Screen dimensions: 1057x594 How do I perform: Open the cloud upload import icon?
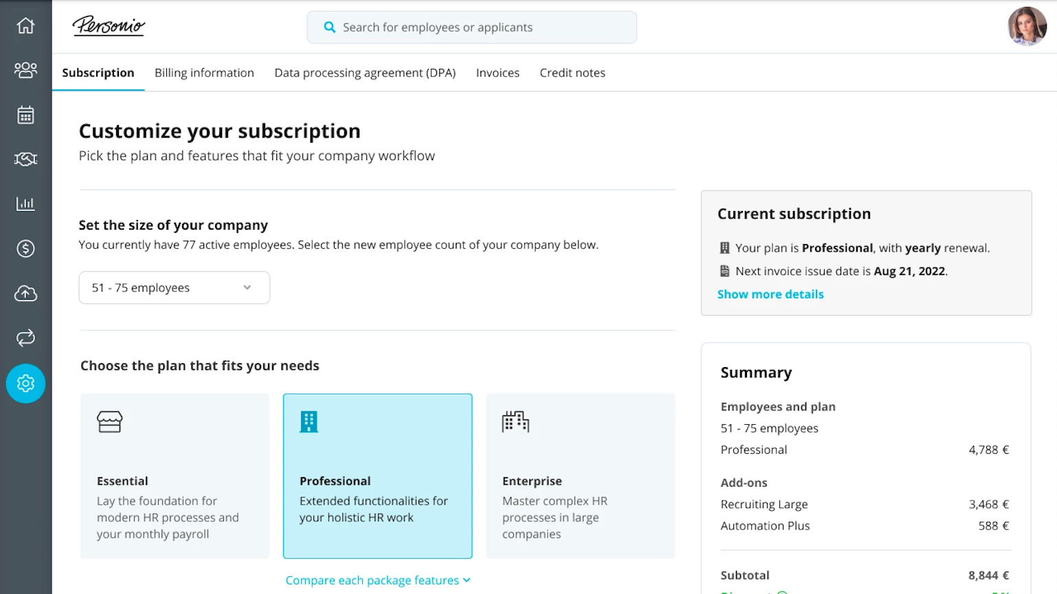click(x=25, y=294)
